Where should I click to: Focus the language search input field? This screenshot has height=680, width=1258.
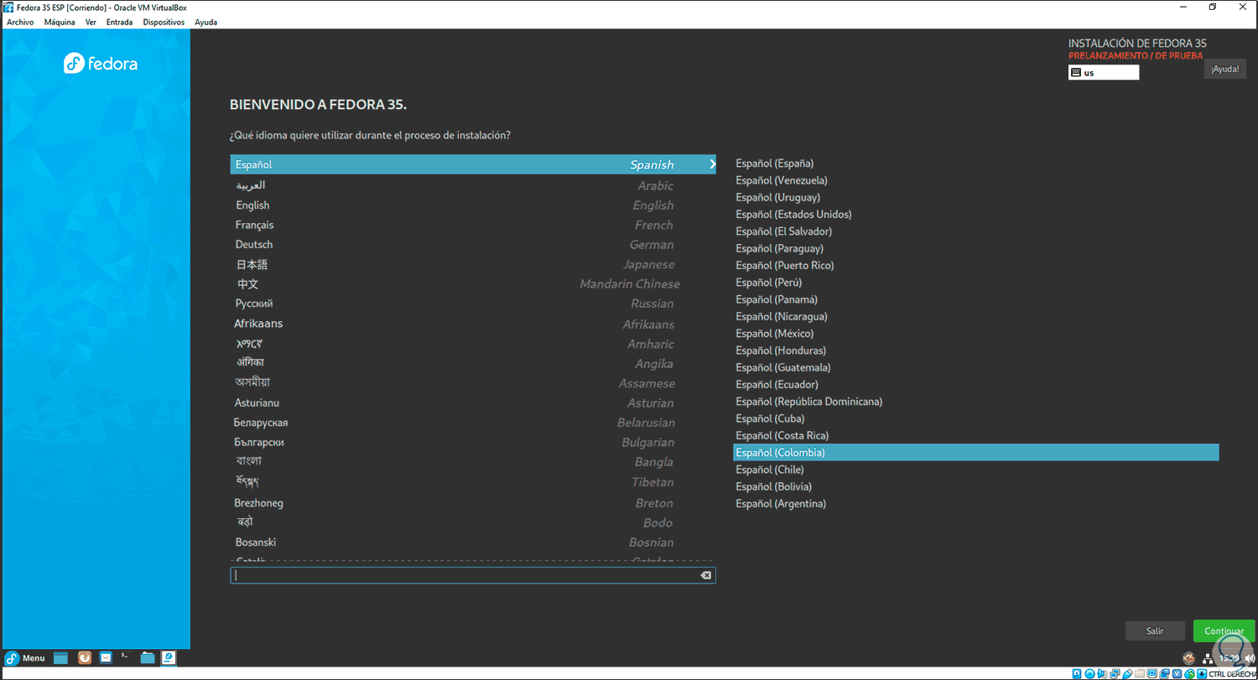click(473, 575)
